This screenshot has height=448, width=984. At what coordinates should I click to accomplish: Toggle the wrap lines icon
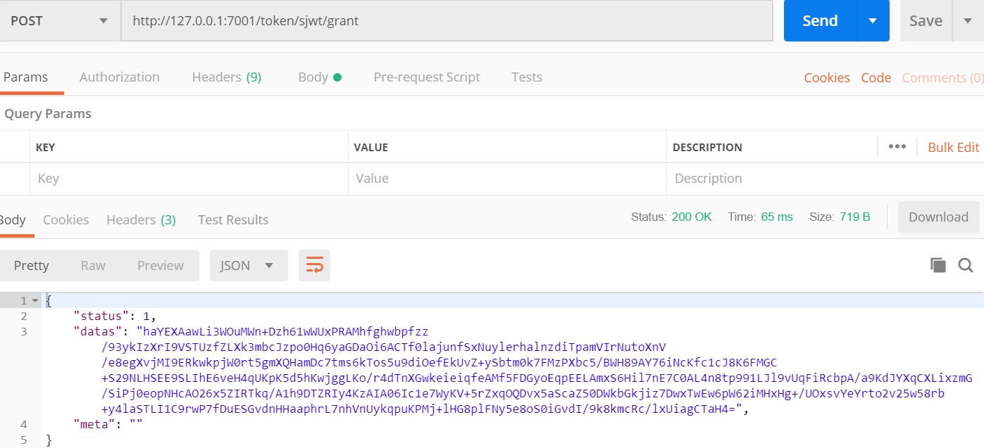[x=314, y=265]
